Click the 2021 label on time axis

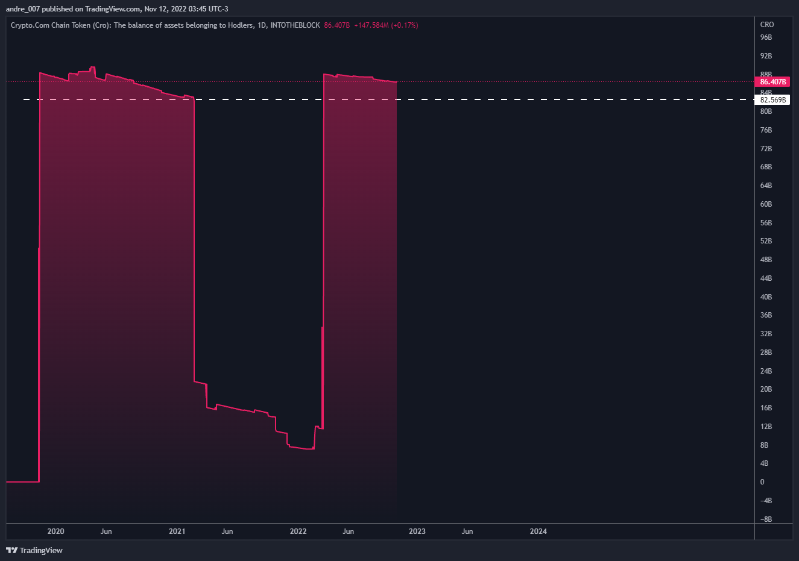point(177,531)
